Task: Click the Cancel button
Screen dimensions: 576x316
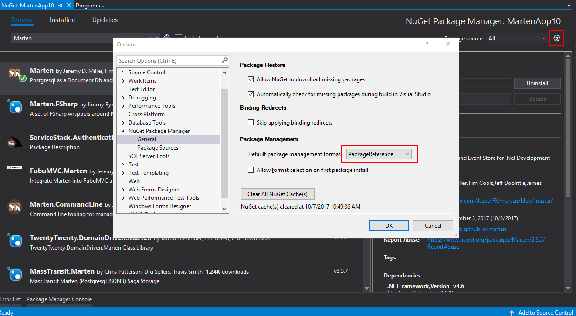Action: coord(433,226)
